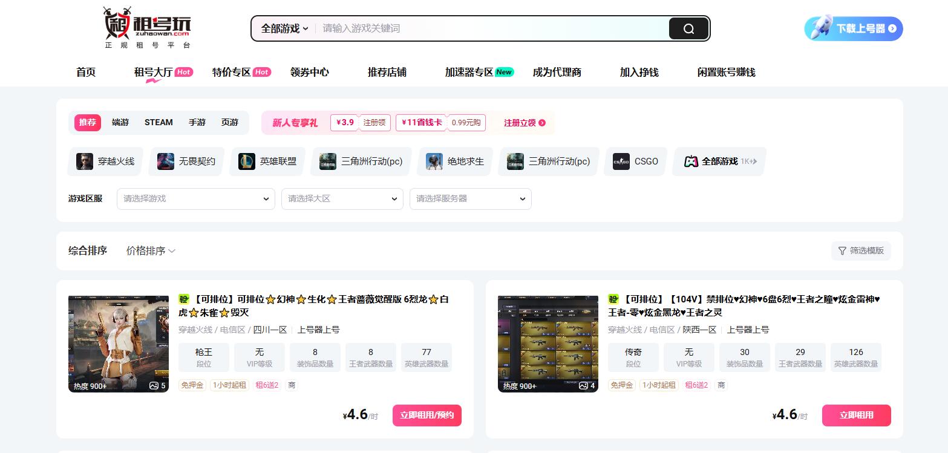Click the 免押金 tag on second listing

pyautogui.click(x=622, y=385)
